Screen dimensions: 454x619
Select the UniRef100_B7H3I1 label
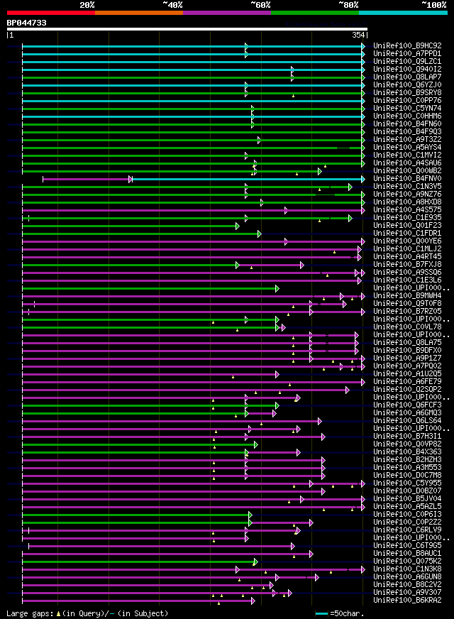(407, 437)
